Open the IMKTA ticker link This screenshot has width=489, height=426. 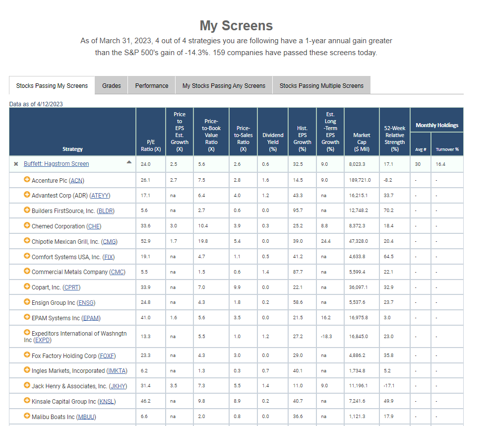coord(117,371)
